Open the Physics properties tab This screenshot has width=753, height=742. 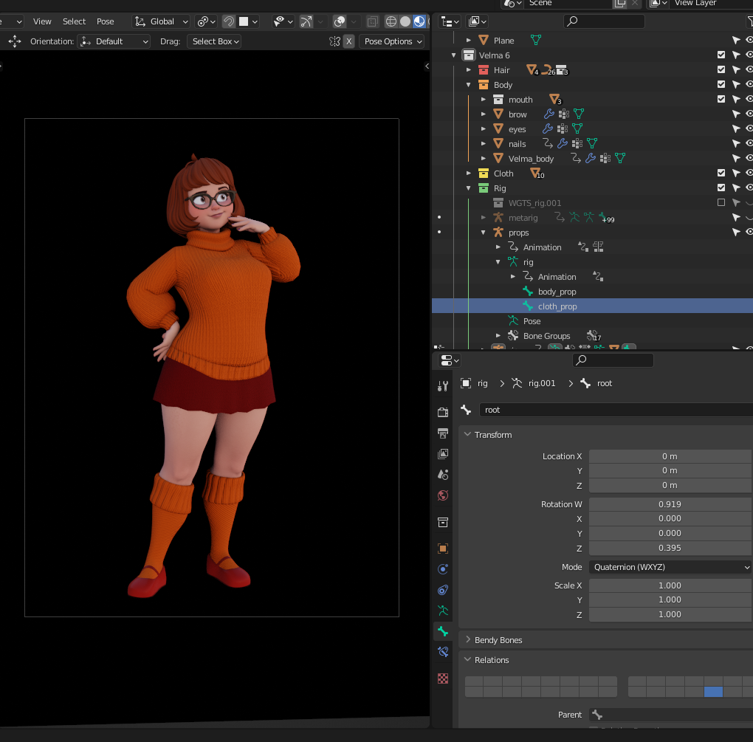coord(443,569)
